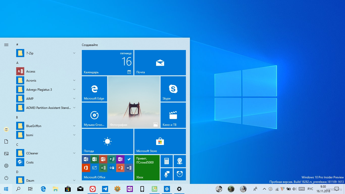This screenshot has height=194, width=345.
Task: Open Microsoft Store from the taskbar
Action: pos(68,189)
